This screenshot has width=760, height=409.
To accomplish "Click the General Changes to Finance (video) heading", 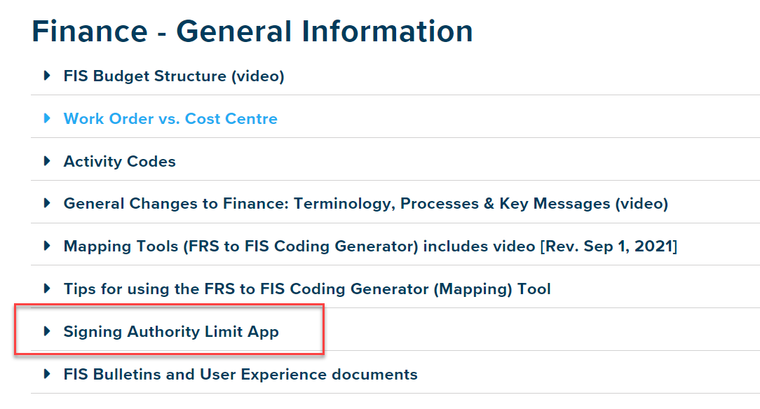I will click(365, 203).
